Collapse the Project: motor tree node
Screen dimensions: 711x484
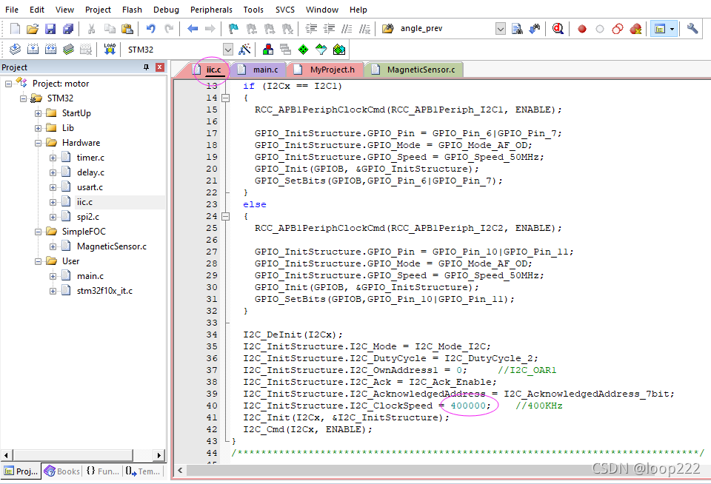tap(8, 84)
